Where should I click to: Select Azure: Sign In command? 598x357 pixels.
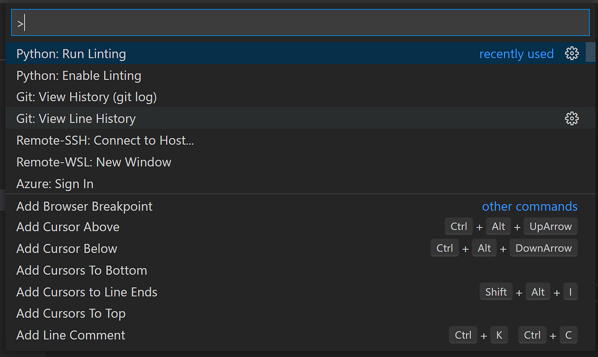(55, 184)
